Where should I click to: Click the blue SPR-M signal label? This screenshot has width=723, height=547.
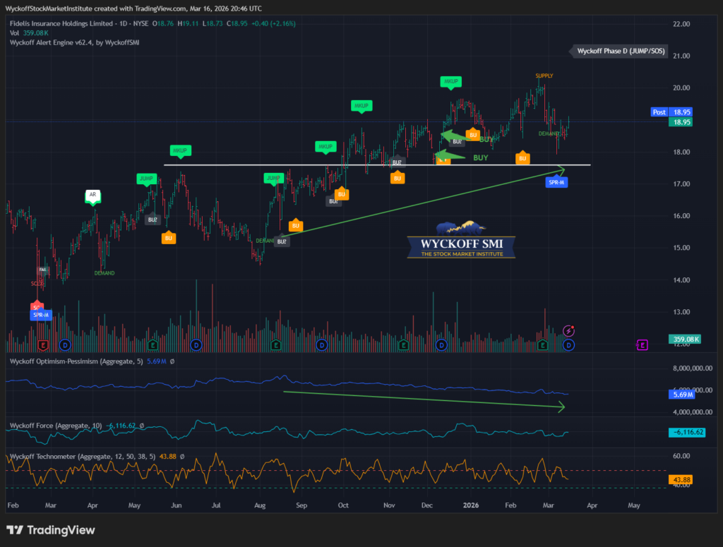point(557,182)
